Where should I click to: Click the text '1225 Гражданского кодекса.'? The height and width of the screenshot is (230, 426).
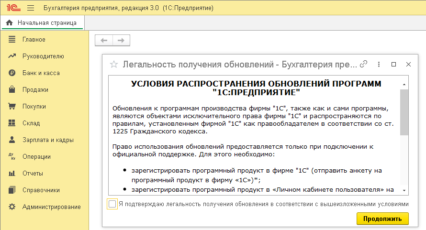coord(160,131)
